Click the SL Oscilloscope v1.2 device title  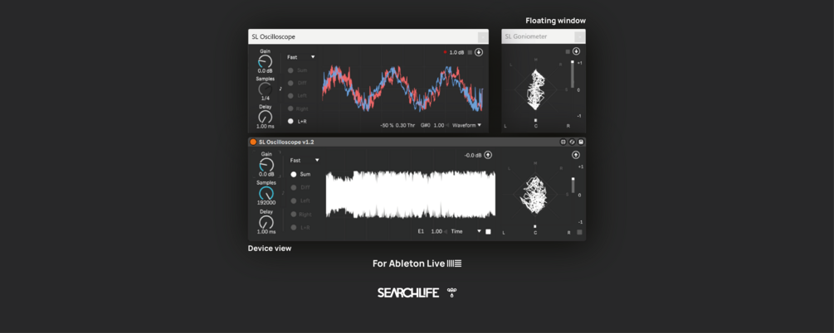286,142
